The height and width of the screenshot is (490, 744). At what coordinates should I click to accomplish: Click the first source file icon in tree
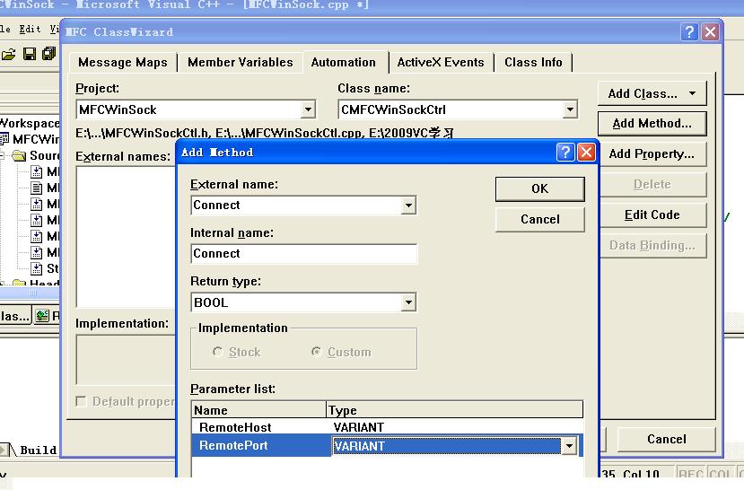click(37, 171)
